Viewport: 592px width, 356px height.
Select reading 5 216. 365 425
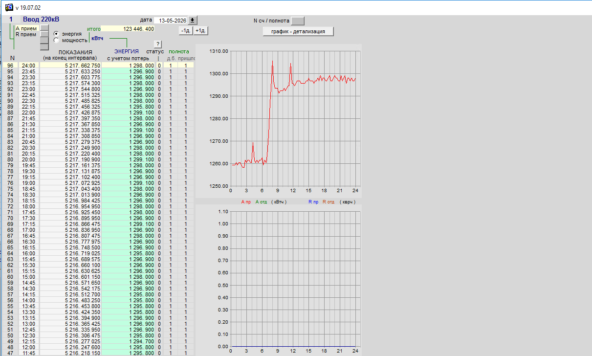(70, 323)
